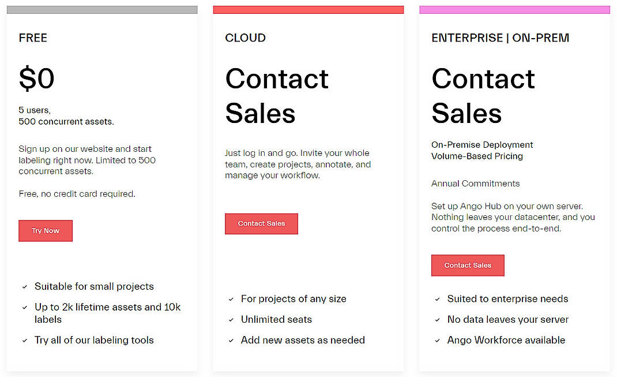Select the ENTERPRISE | ON-PREM heading
Viewport: 617px width, 377px height.
501,38
